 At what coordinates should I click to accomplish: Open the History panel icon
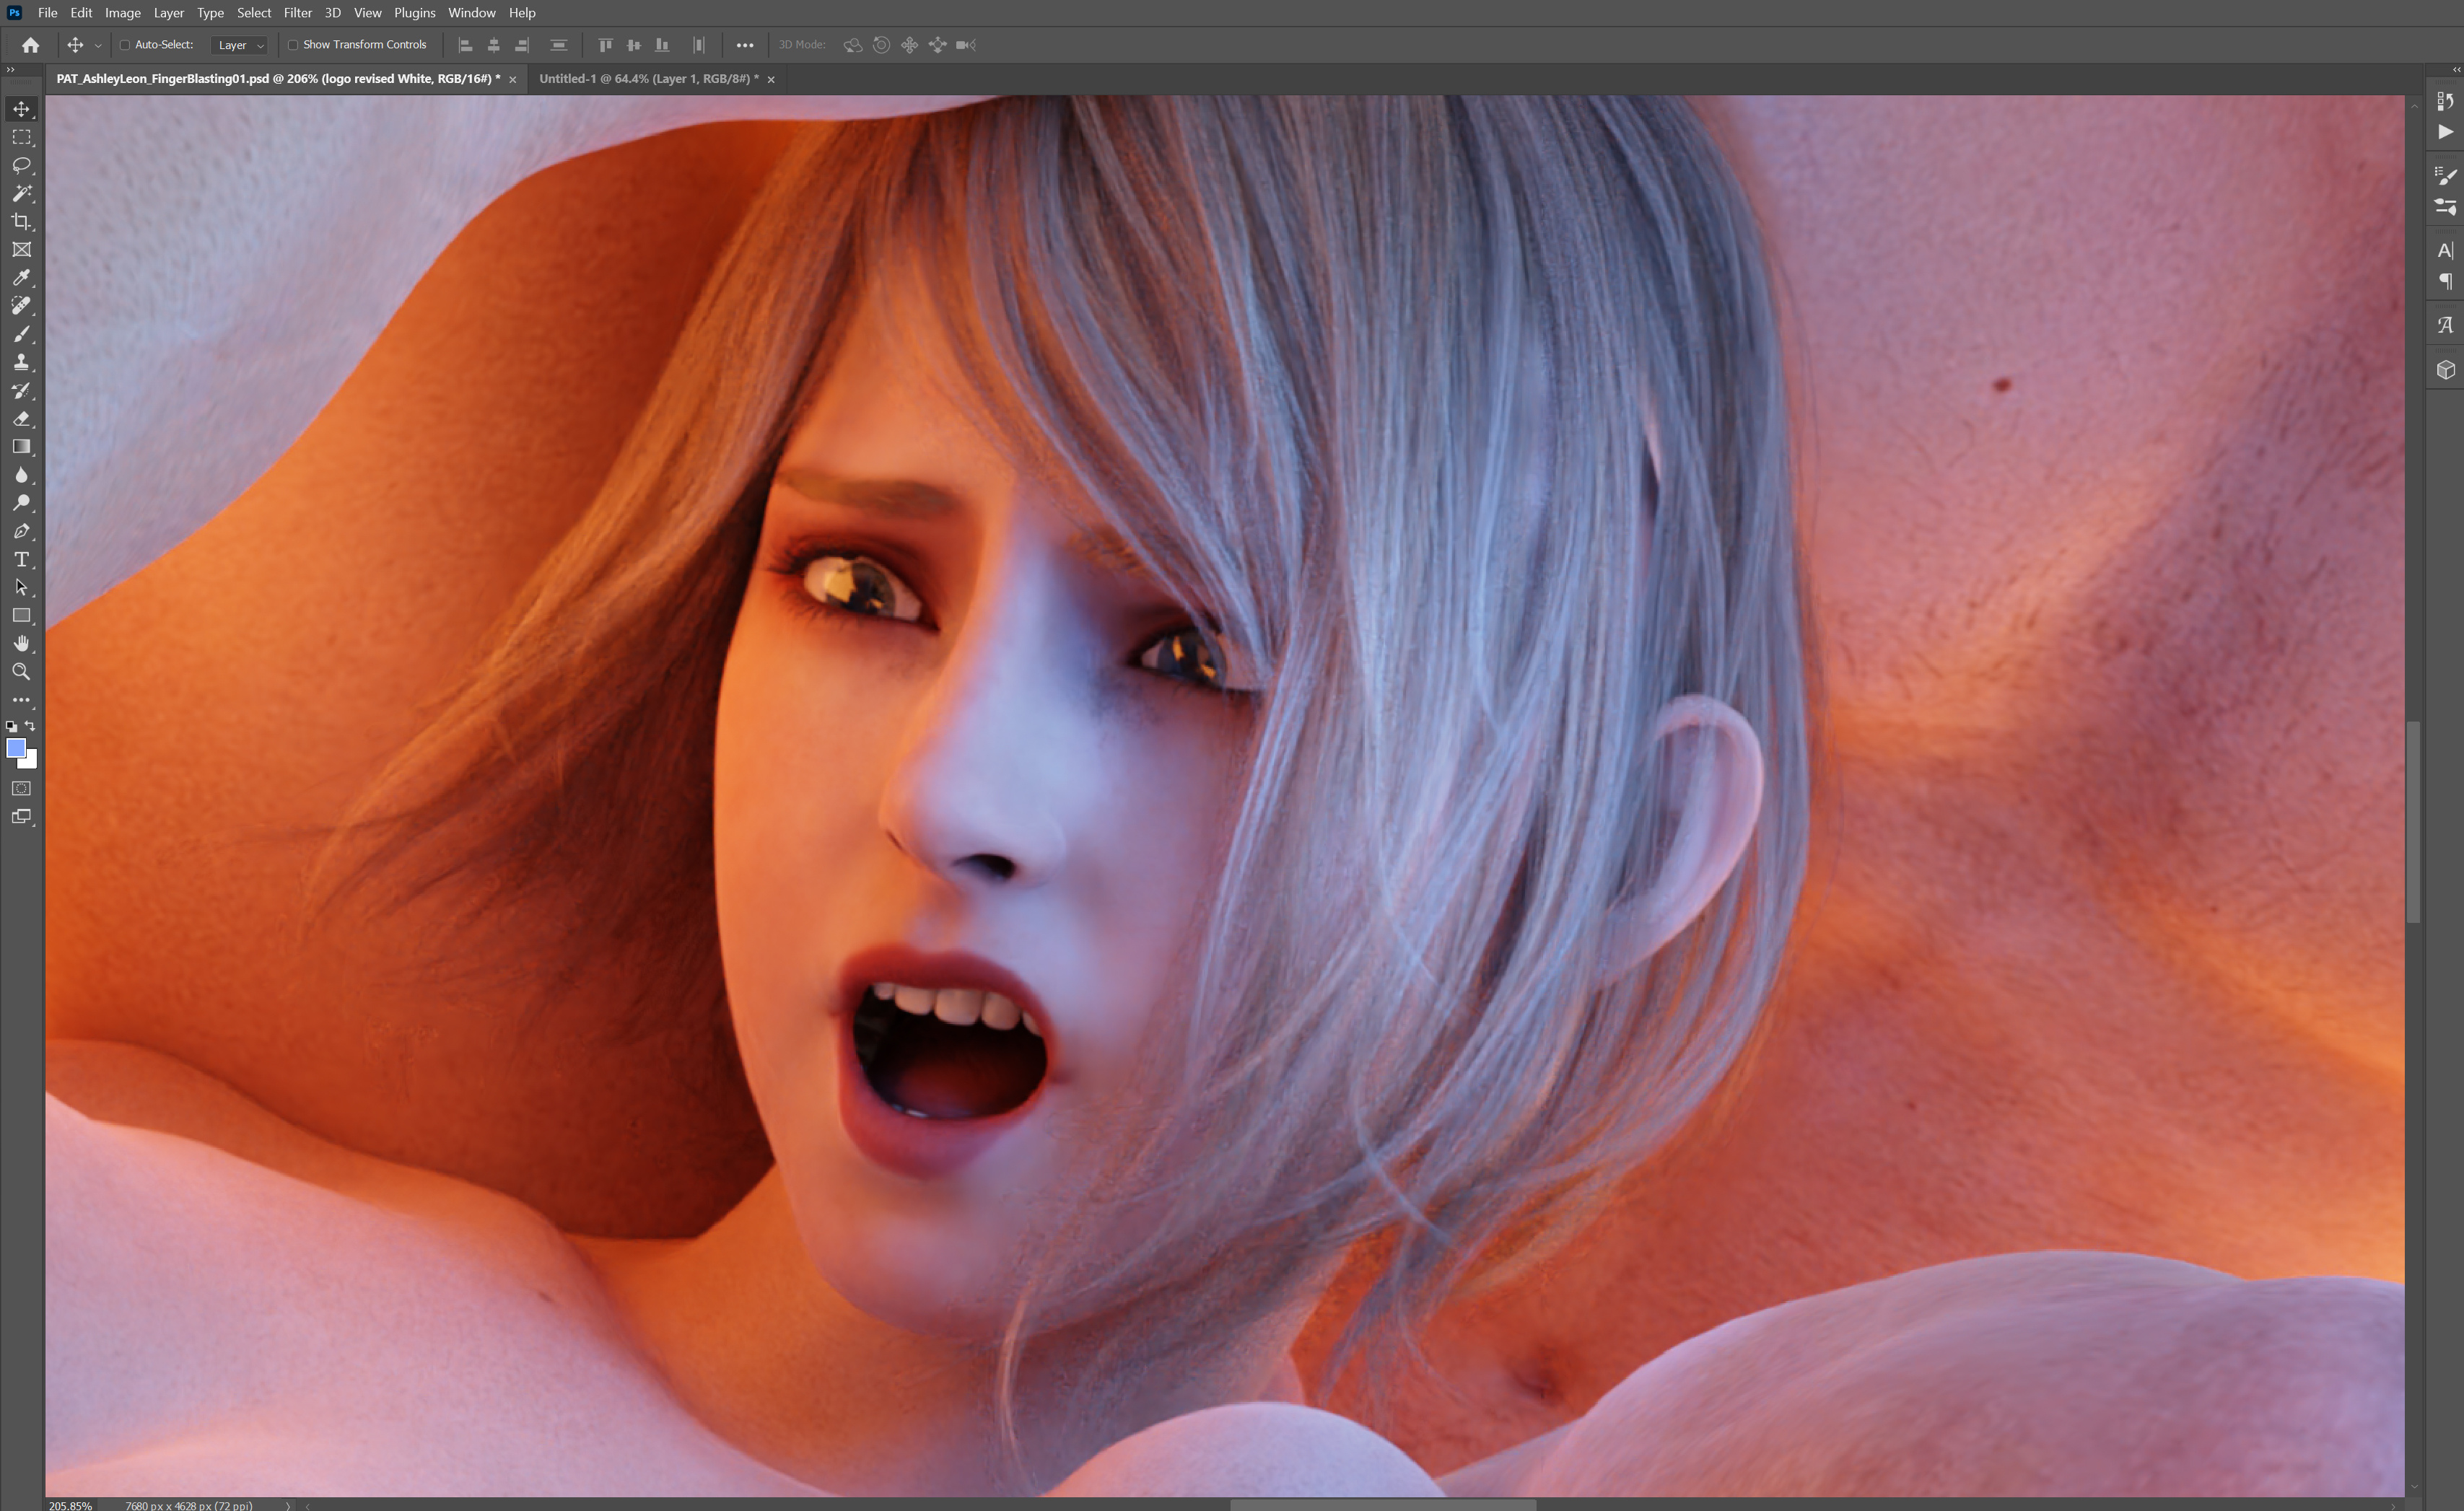pos(2445,101)
